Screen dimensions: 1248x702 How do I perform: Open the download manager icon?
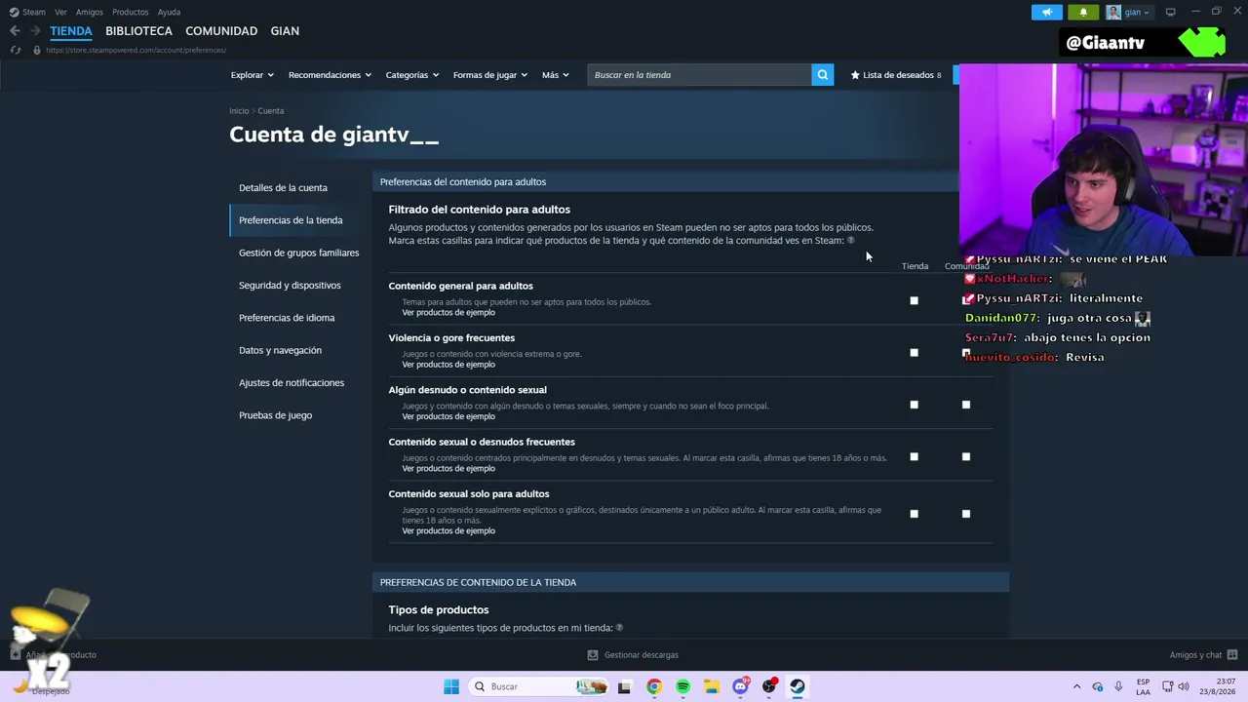tap(593, 655)
